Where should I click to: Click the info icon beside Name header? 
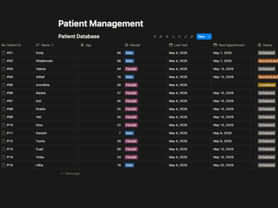[x=52, y=45]
